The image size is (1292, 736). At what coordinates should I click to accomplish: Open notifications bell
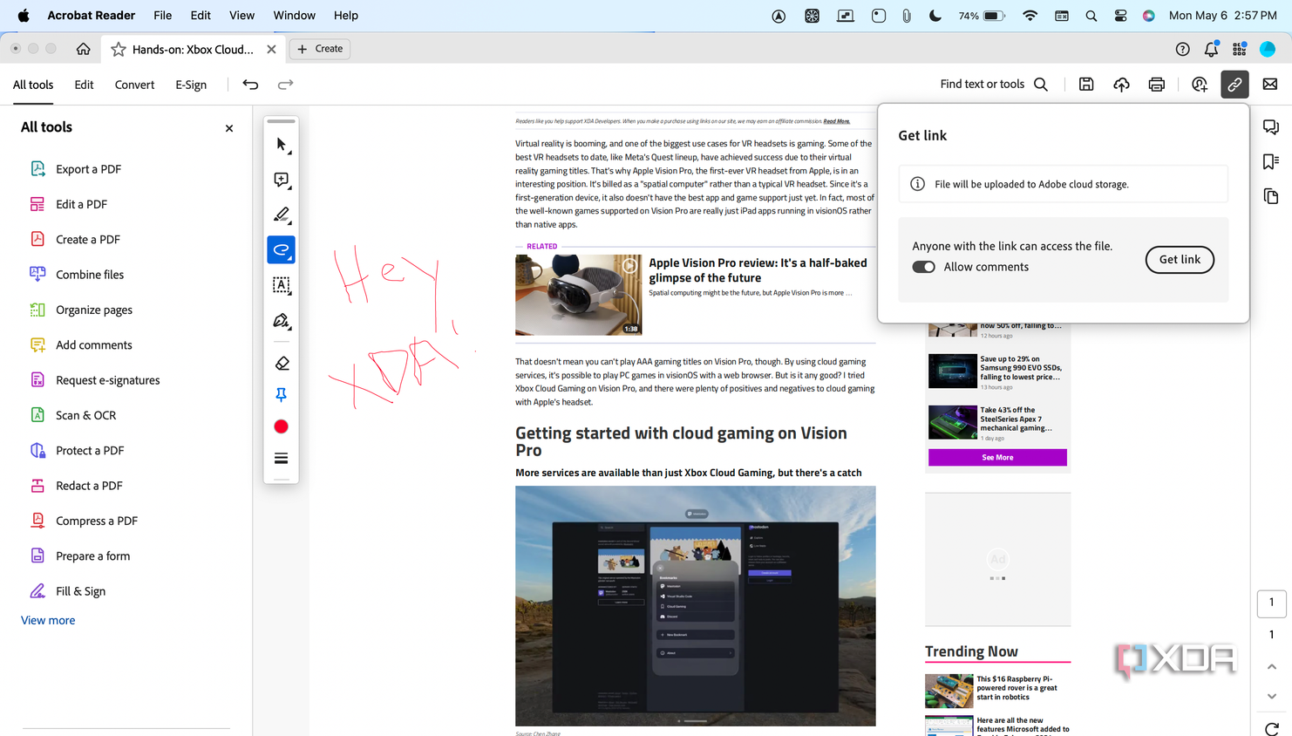coord(1211,49)
